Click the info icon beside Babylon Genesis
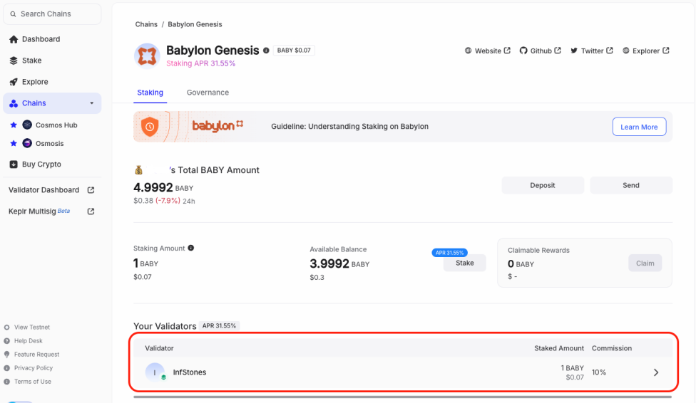The width and height of the screenshot is (696, 403). (x=266, y=51)
